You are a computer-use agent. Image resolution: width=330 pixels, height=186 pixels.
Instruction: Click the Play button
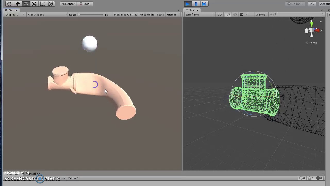coord(187,4)
